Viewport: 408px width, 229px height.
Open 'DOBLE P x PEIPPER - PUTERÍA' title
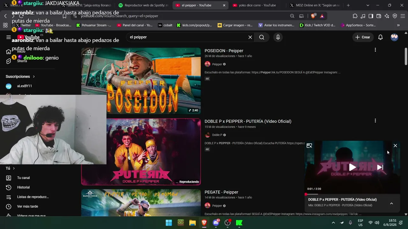(248, 121)
